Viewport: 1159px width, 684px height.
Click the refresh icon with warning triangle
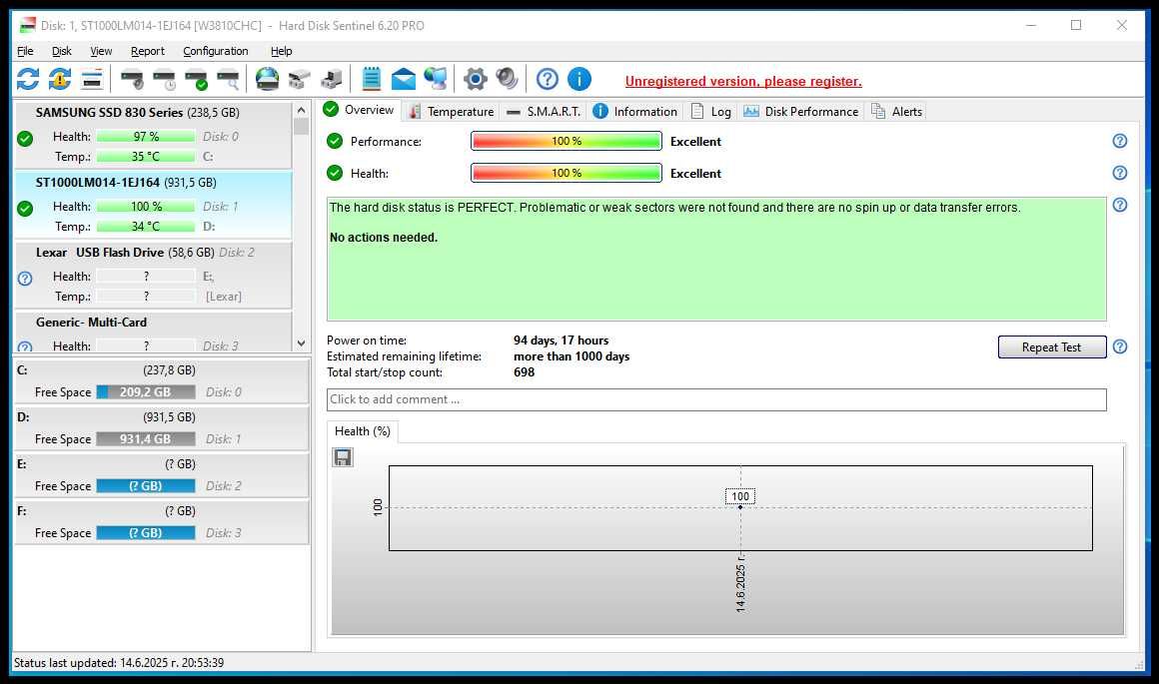[x=60, y=79]
